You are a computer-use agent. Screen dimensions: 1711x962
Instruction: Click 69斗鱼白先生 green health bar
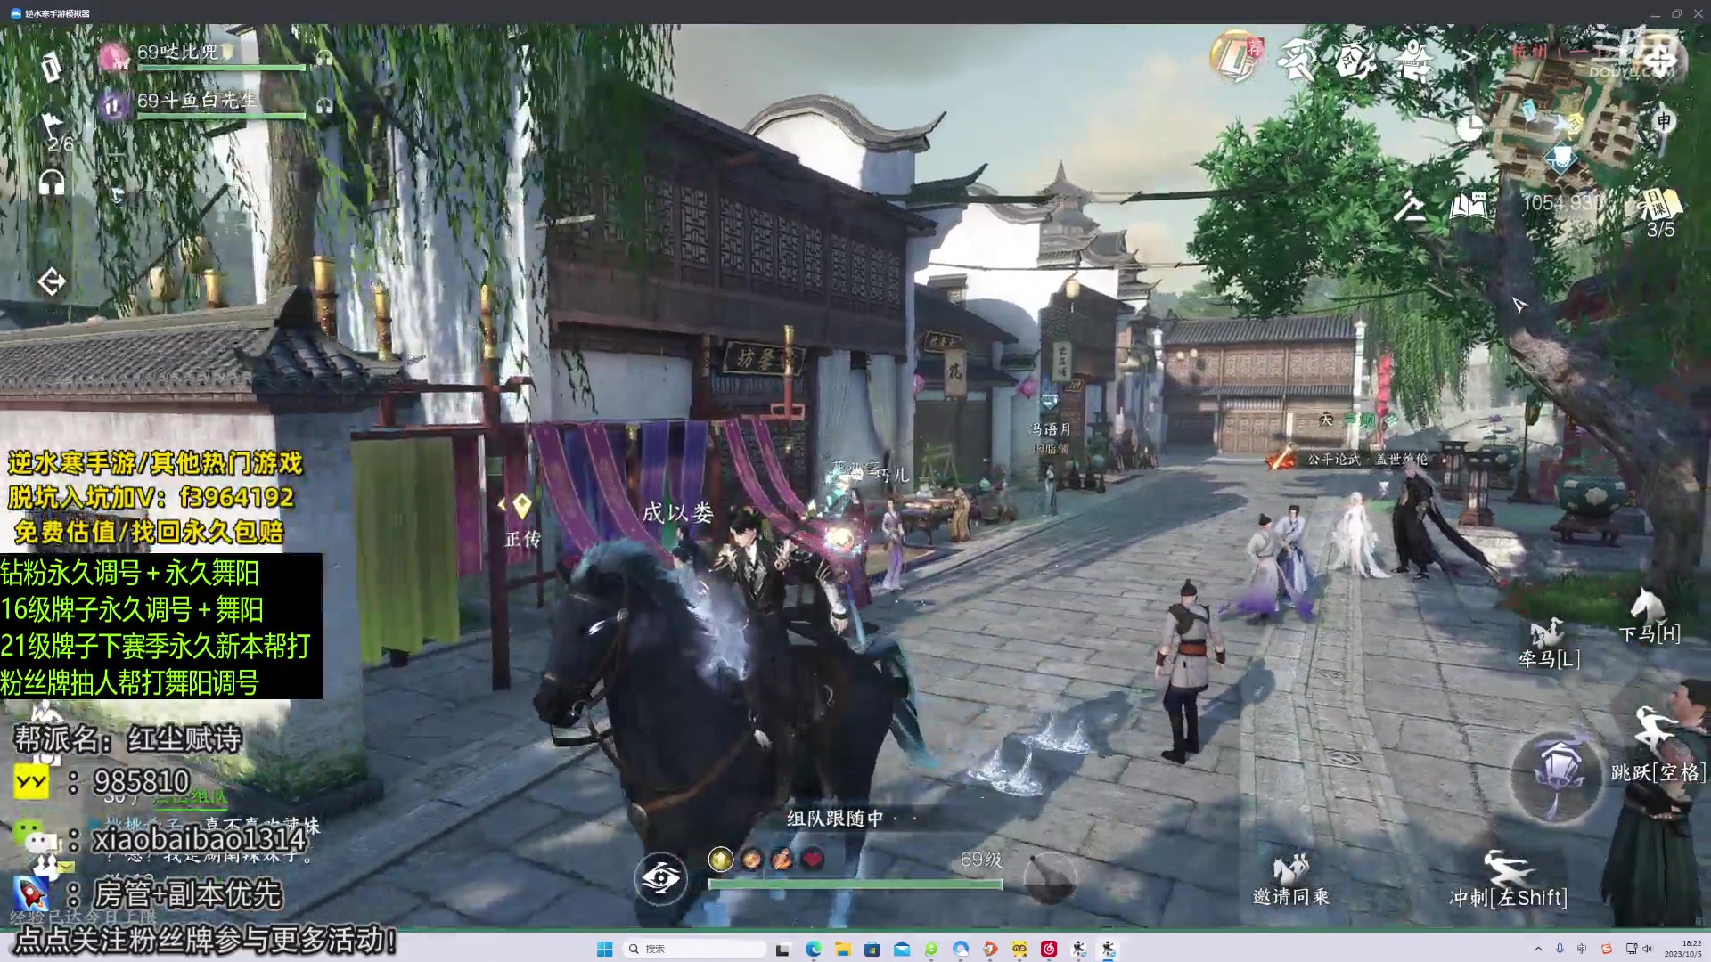221,116
